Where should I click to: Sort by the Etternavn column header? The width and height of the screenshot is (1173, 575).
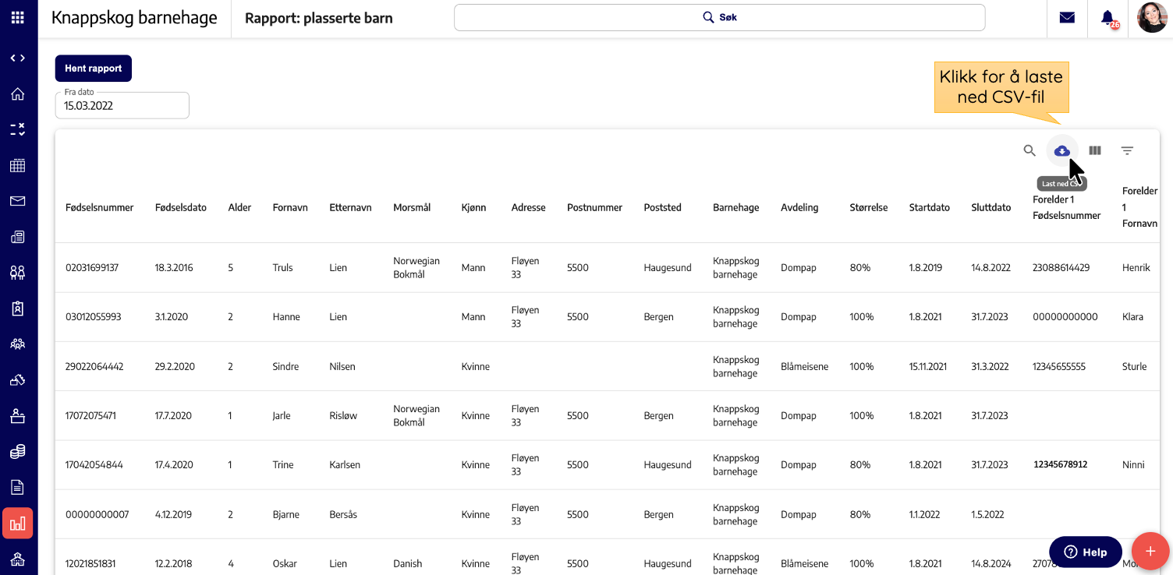[350, 207]
